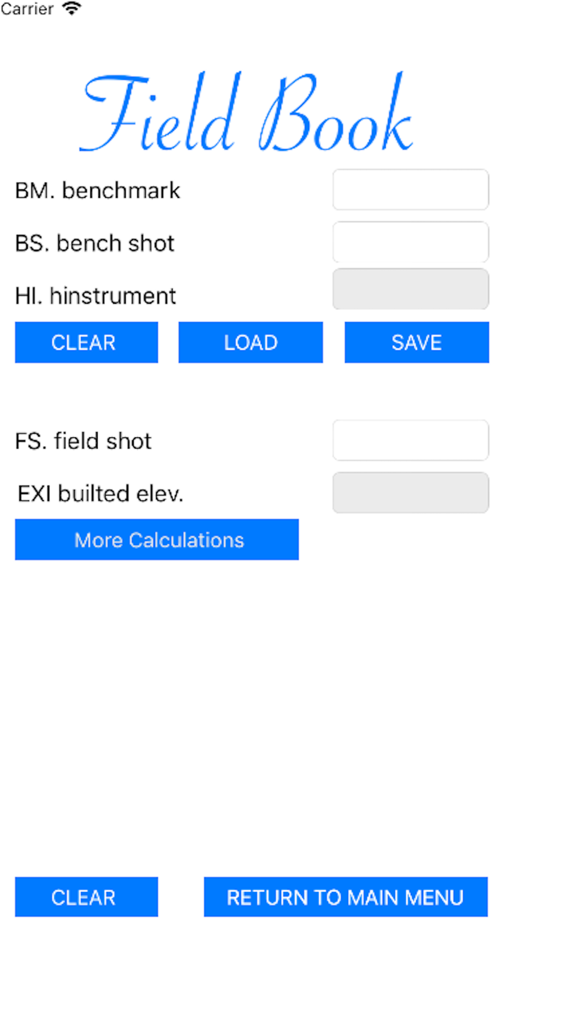Click the HI. hinstrument label text
Viewport: 582px width, 1035px height.
point(95,296)
